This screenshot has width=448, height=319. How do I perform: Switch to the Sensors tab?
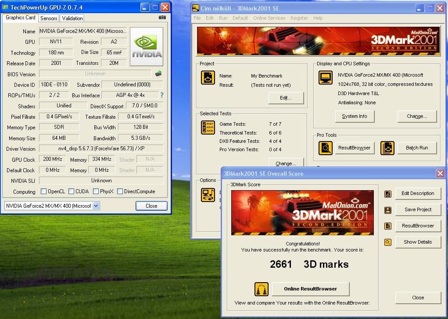[49, 18]
